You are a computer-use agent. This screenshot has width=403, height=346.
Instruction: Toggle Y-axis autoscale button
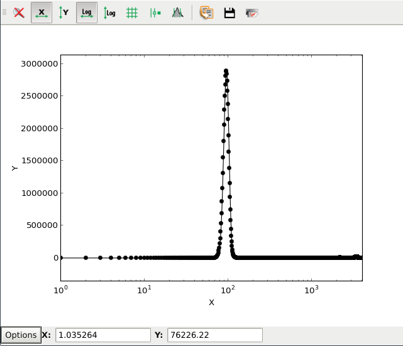tap(63, 13)
